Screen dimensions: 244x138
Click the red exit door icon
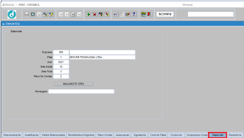click(x=149, y=14)
